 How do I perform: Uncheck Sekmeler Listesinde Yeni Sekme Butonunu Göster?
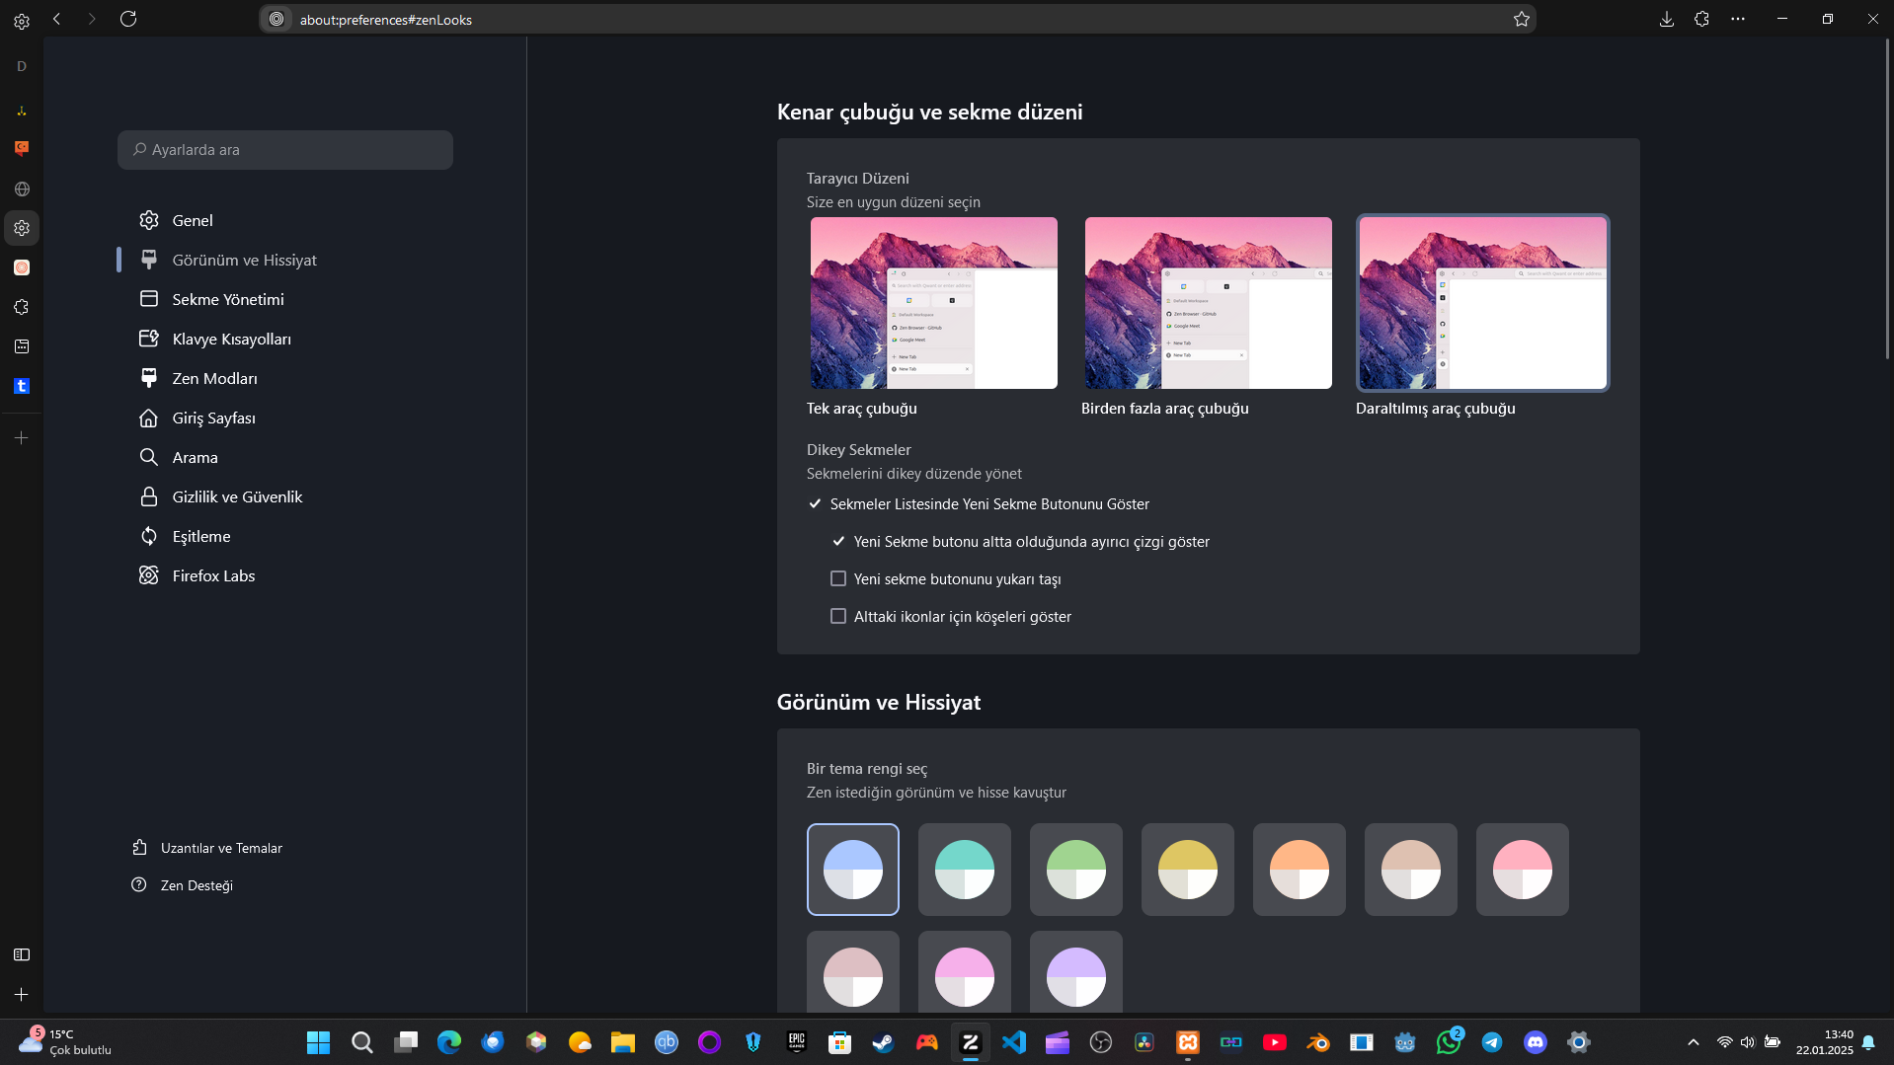tap(815, 503)
